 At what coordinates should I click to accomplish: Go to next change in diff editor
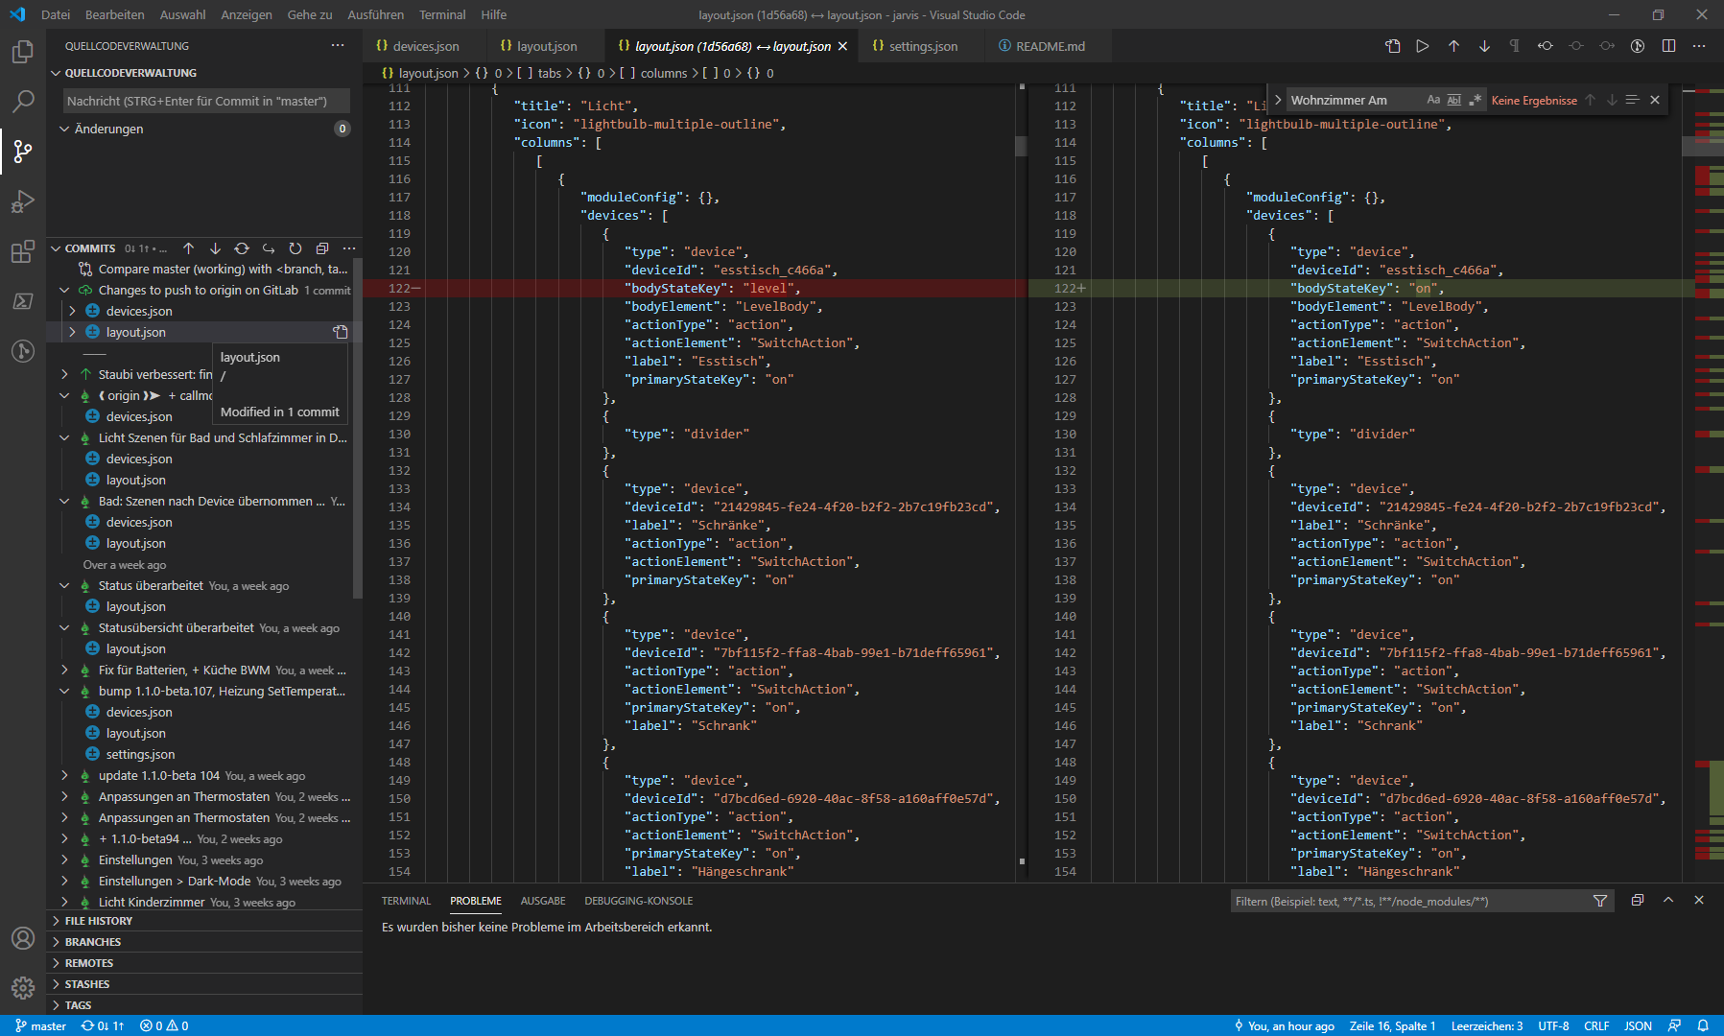pyautogui.click(x=1484, y=46)
